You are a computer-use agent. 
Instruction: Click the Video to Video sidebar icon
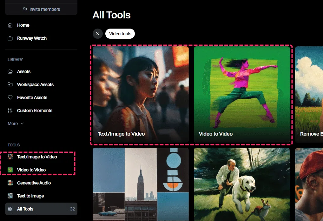coord(10,170)
